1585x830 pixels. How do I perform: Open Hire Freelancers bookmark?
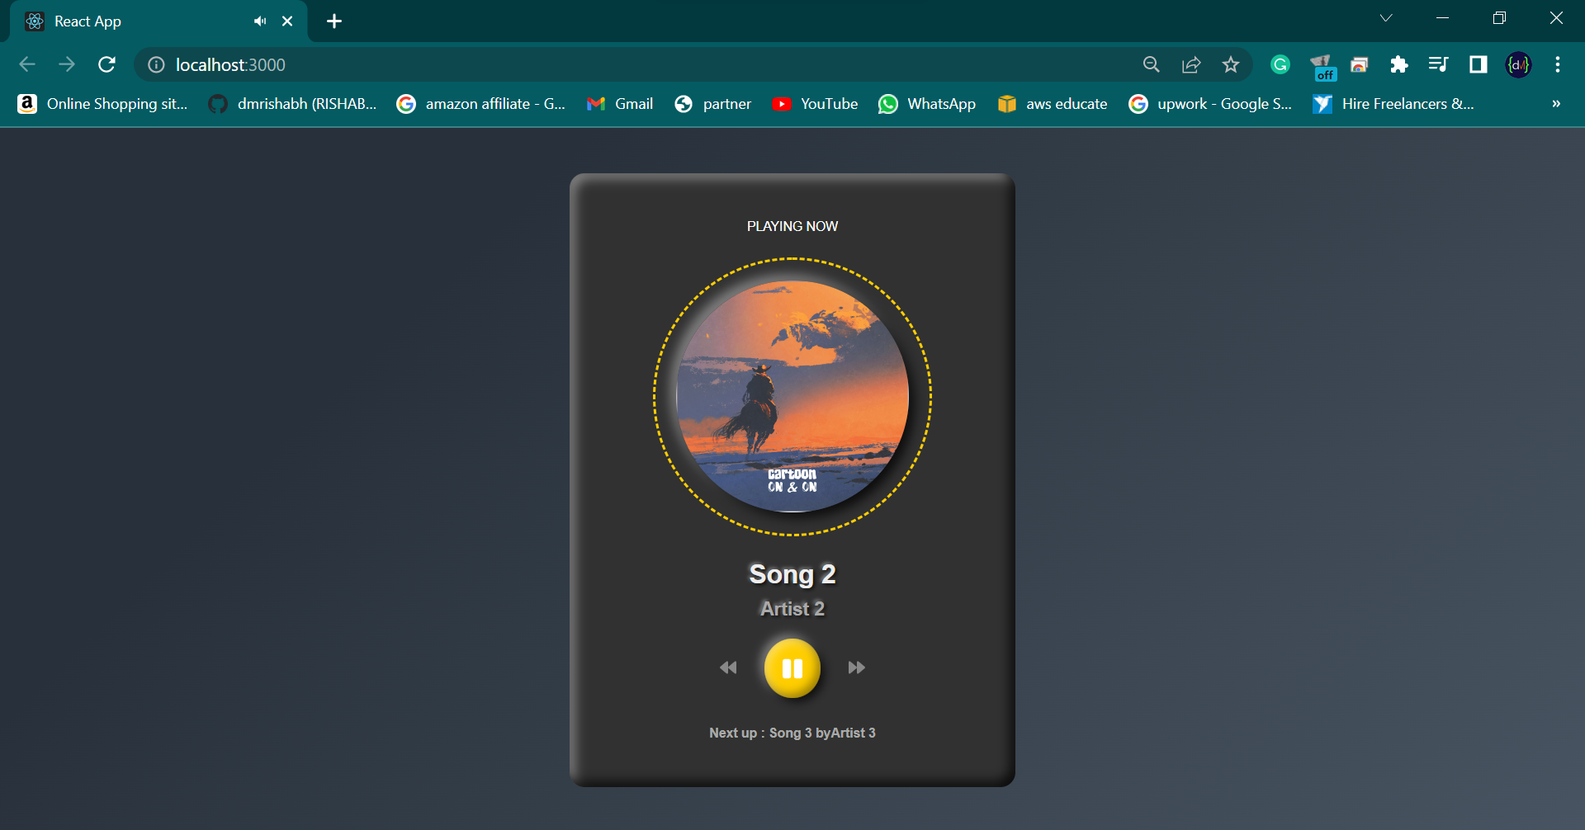tap(1393, 104)
